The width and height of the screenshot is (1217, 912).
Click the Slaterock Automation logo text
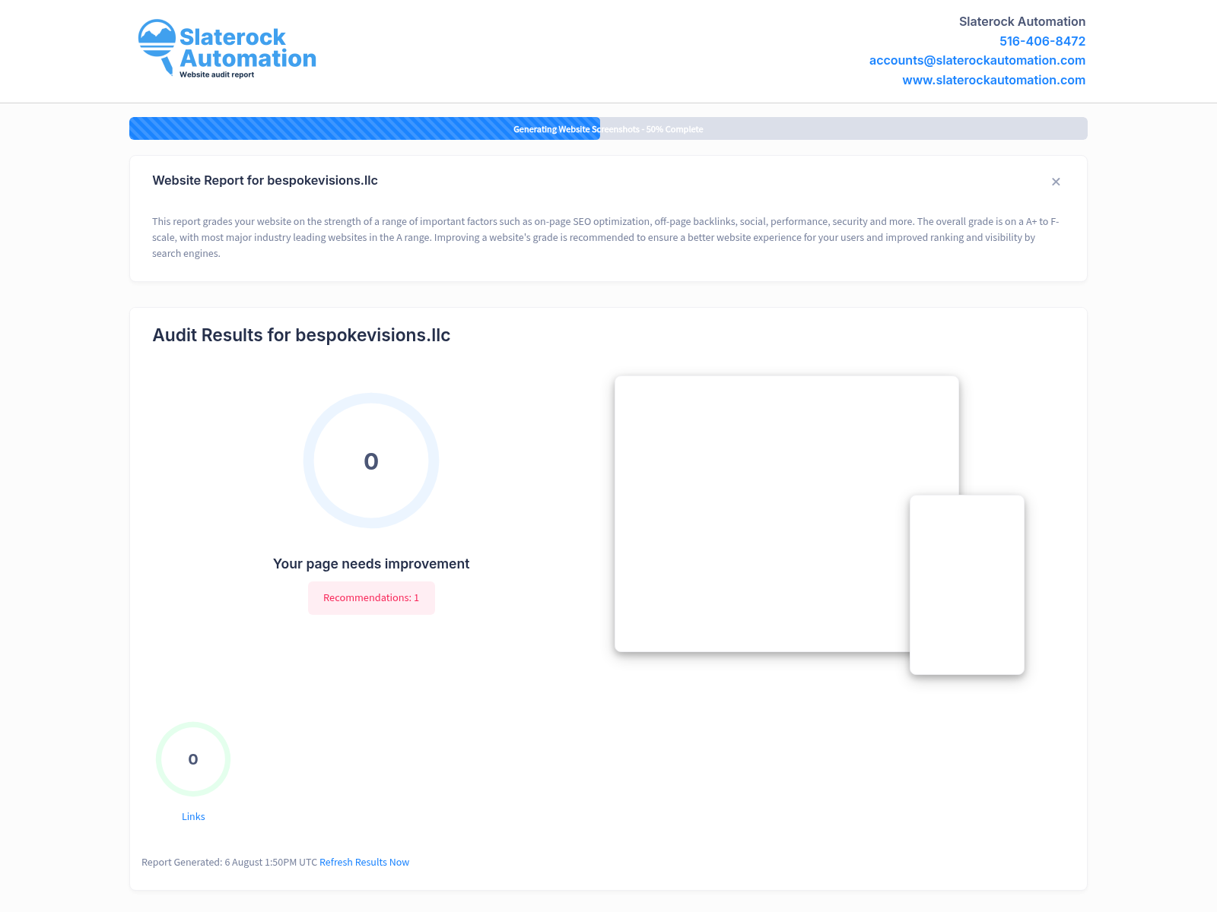point(247,48)
